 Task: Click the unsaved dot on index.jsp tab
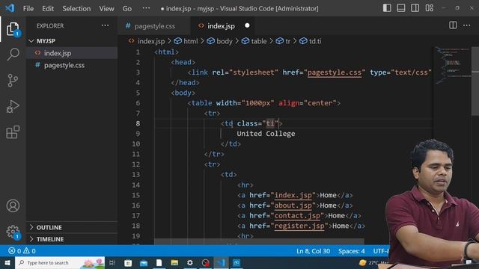[247, 25]
